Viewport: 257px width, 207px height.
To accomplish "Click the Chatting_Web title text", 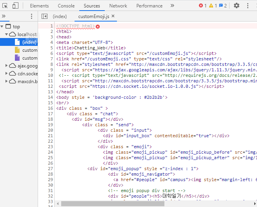I will point(90,48).
